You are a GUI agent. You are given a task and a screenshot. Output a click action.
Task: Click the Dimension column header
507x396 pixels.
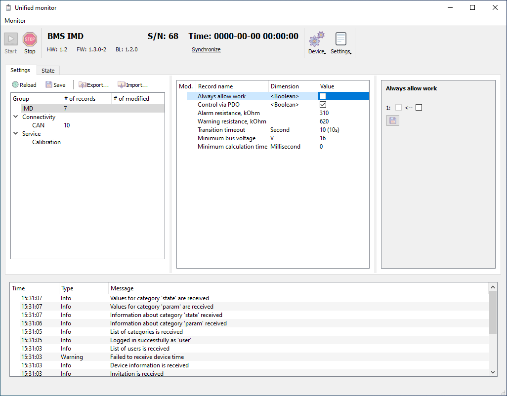pyautogui.click(x=293, y=86)
